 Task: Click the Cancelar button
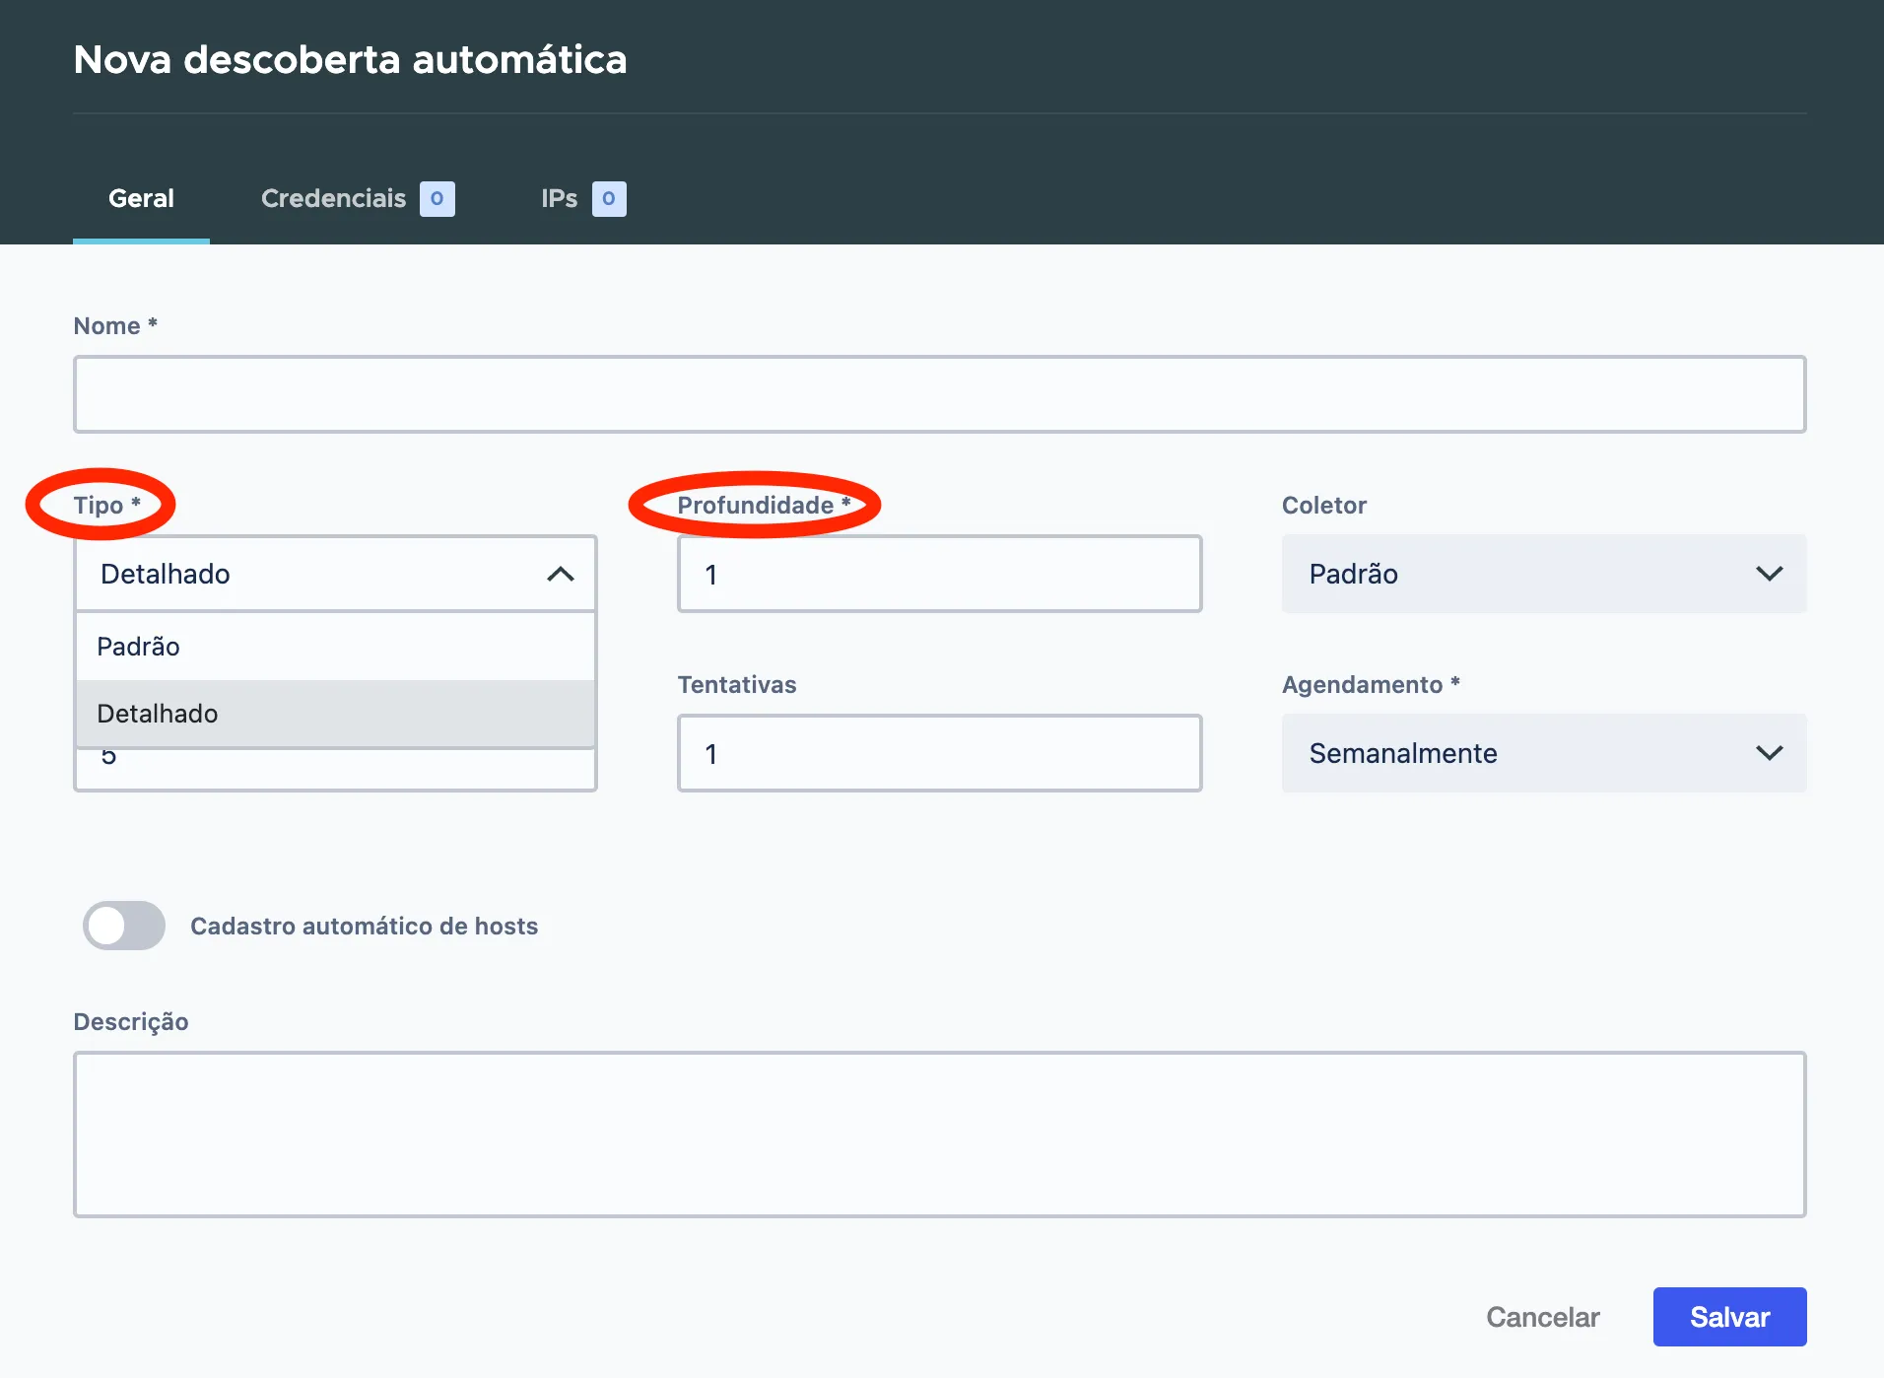click(1542, 1317)
